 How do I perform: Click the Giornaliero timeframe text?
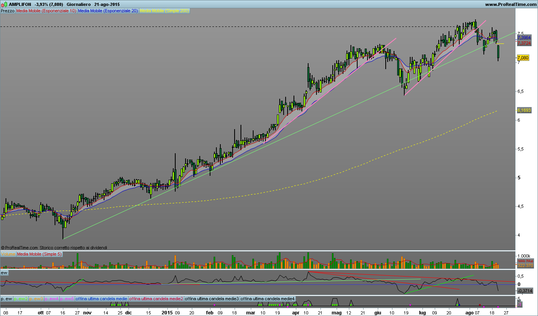tap(78, 4)
